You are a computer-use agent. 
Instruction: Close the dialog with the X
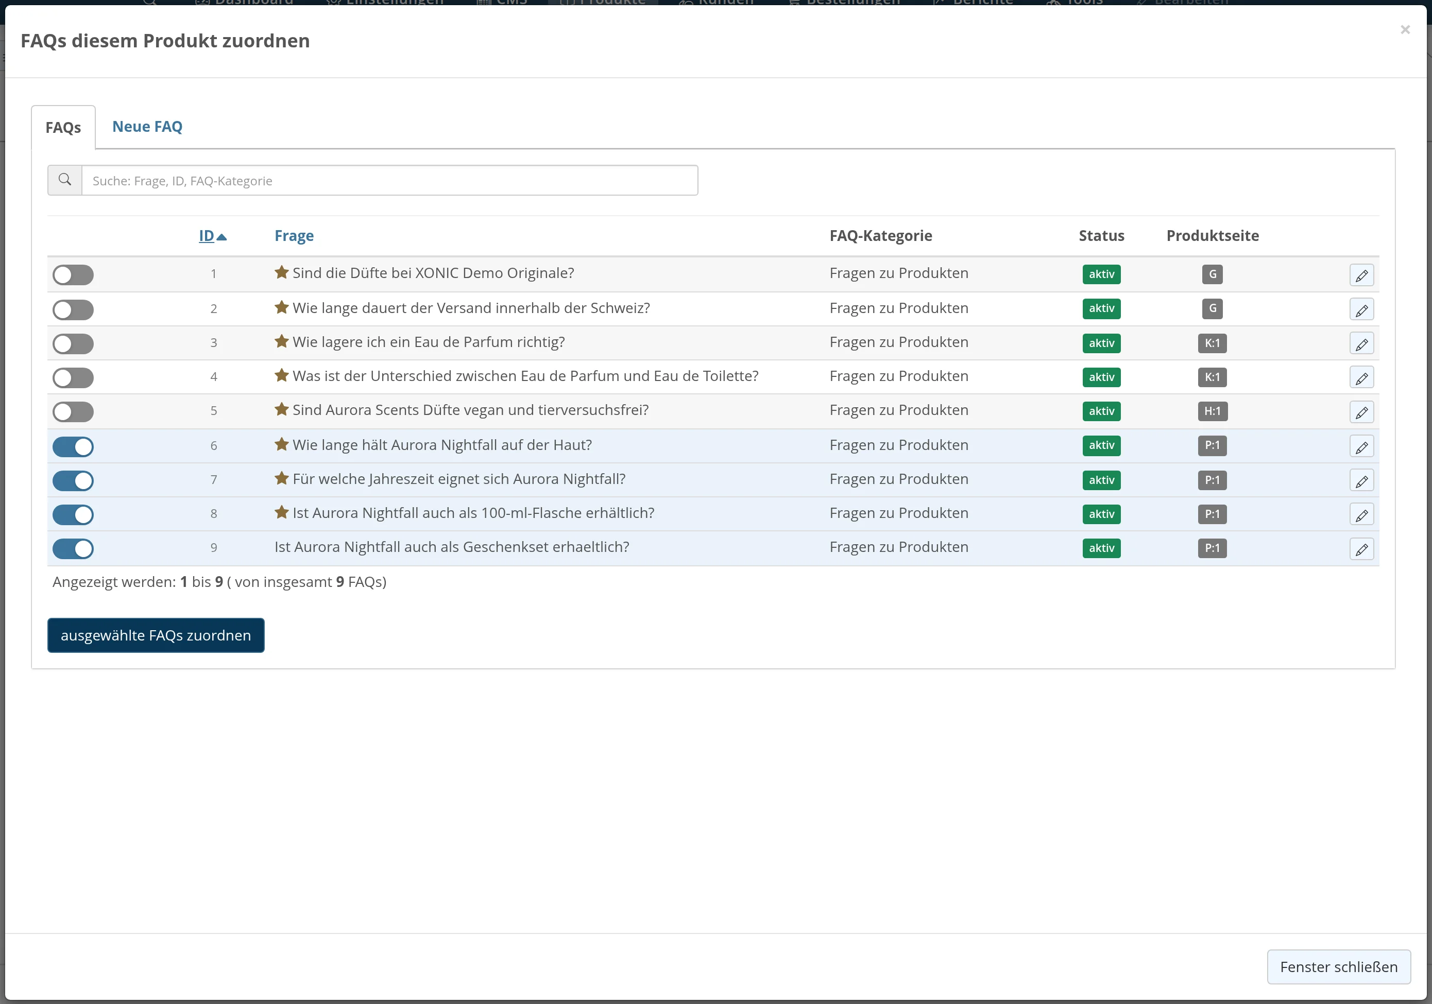(x=1405, y=29)
